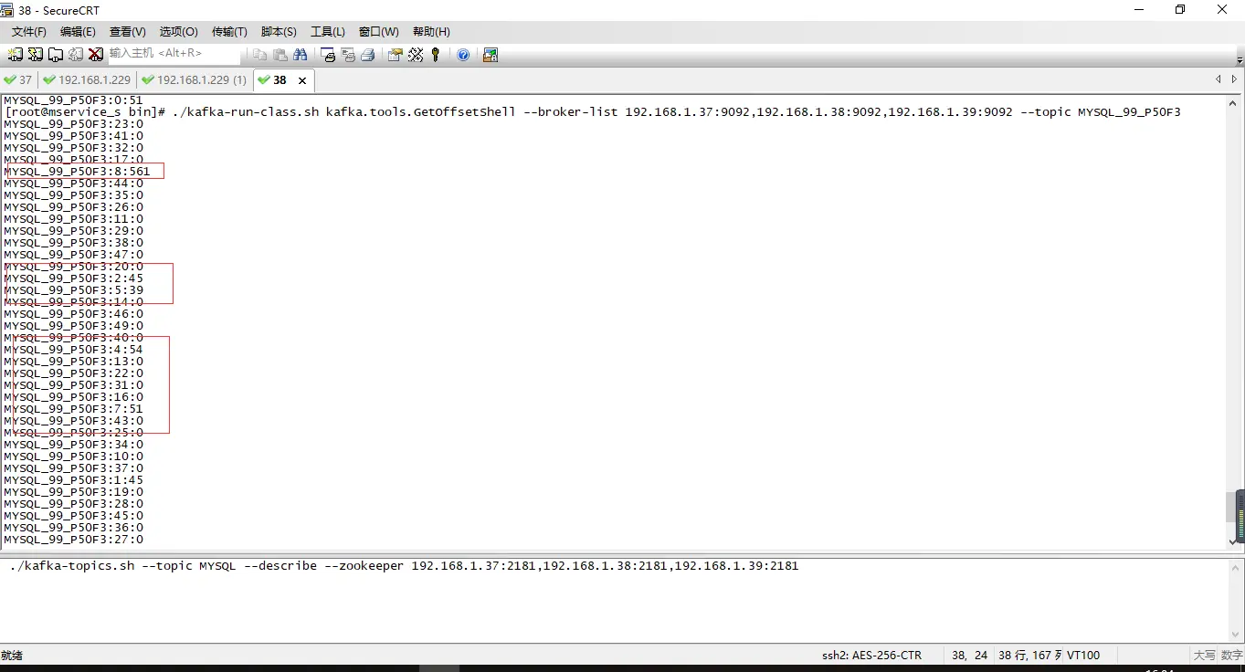Image resolution: width=1245 pixels, height=672 pixels.
Task: Click the Keymap Editor tools icon
Action: (416, 55)
